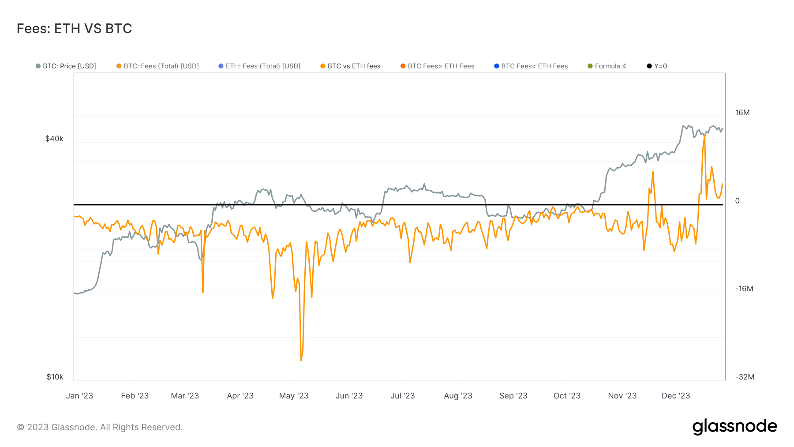Toggle visibility of BTC Fees> ETH Fees

coord(441,66)
